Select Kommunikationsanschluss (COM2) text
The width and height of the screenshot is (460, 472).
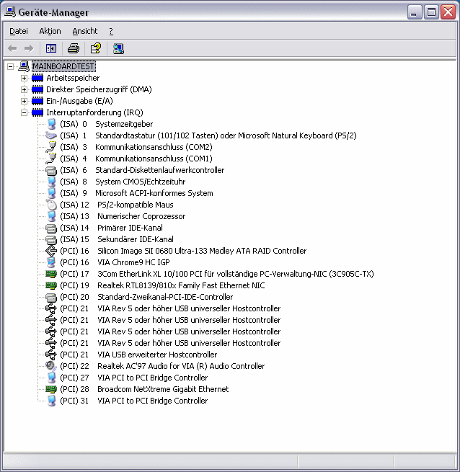[x=154, y=147]
